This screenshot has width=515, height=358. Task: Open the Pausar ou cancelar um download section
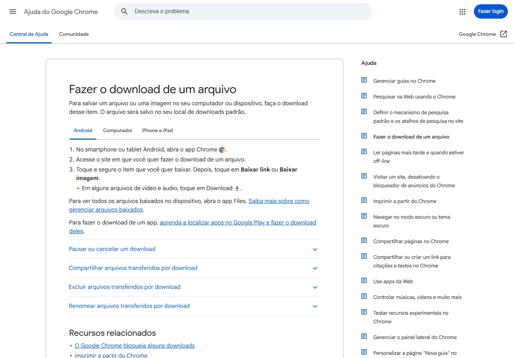pos(194,249)
